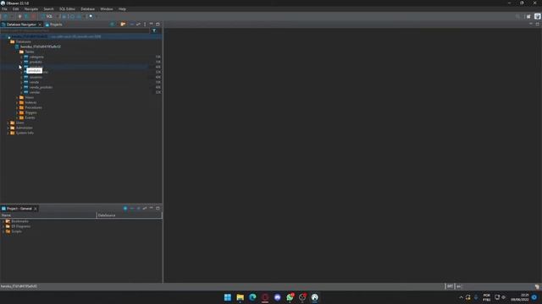The image size is (542, 304).
Task: Click the BRT timezone in status bar
Action: click(450, 286)
